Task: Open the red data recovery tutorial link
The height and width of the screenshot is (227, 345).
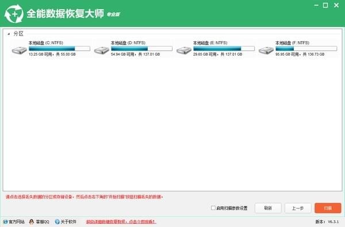Action: (x=121, y=222)
